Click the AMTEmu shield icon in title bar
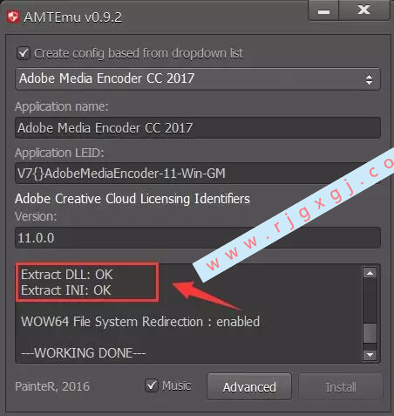The height and width of the screenshot is (416, 394). pos(13,17)
